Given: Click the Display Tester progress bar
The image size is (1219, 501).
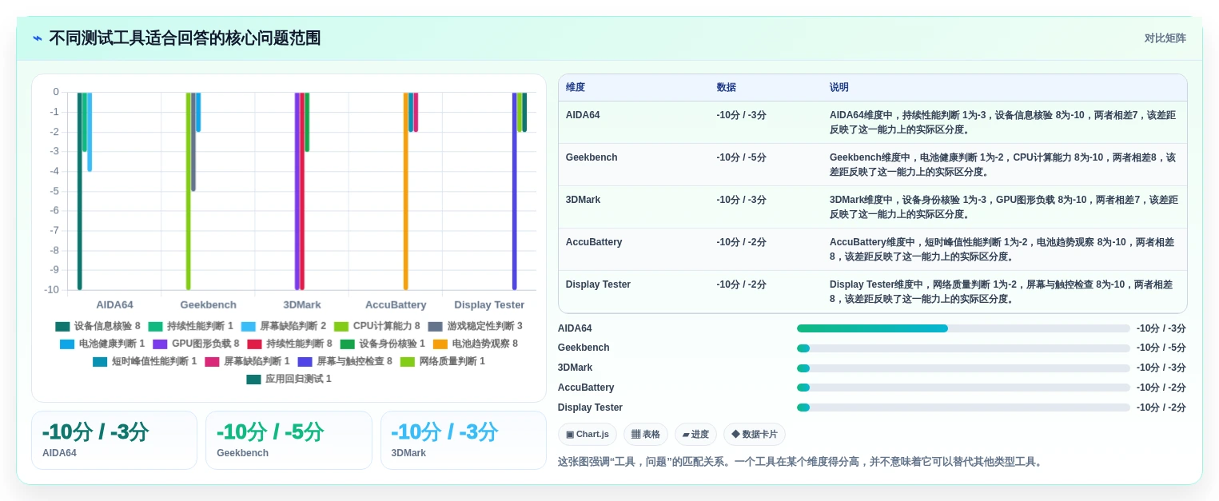Looking at the screenshot, I should click(x=963, y=408).
